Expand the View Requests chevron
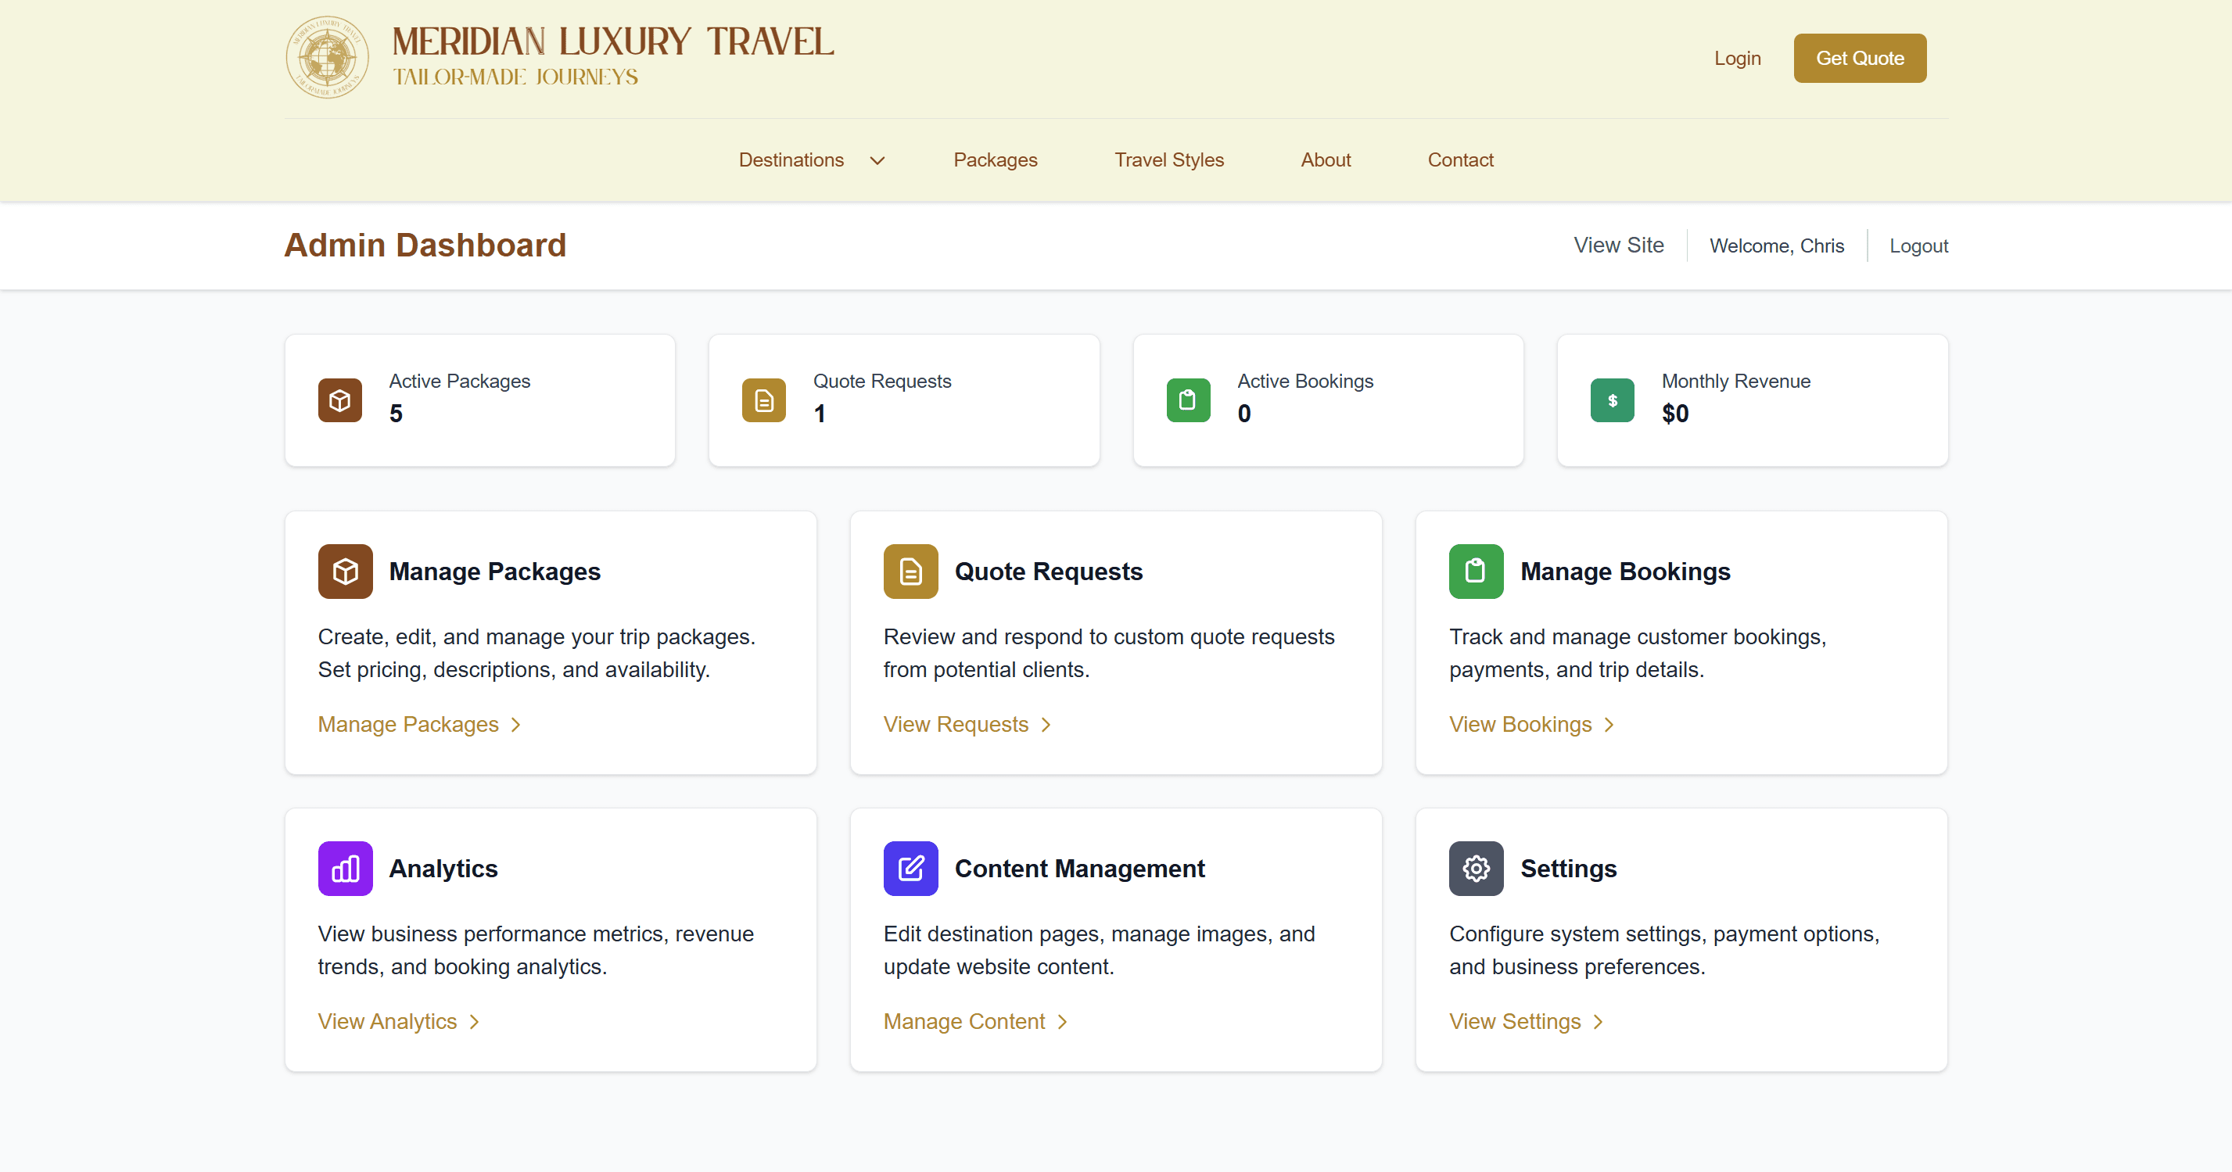The height and width of the screenshot is (1172, 2232). click(1045, 725)
